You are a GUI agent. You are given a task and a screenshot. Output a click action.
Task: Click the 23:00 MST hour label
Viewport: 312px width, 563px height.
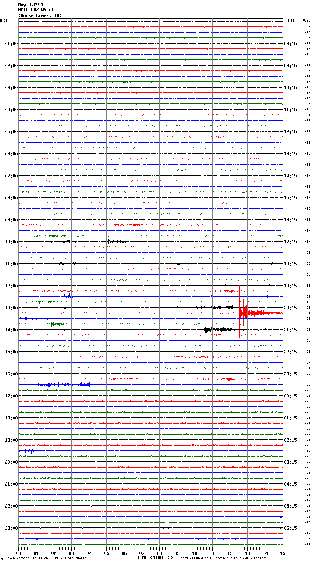click(x=11, y=528)
